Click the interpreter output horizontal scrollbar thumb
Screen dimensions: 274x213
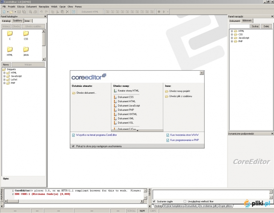point(13,201)
